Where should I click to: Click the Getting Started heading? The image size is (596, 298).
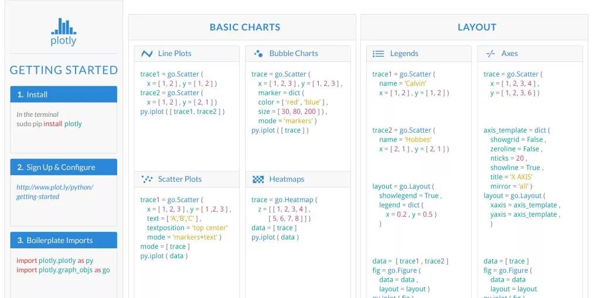63,70
